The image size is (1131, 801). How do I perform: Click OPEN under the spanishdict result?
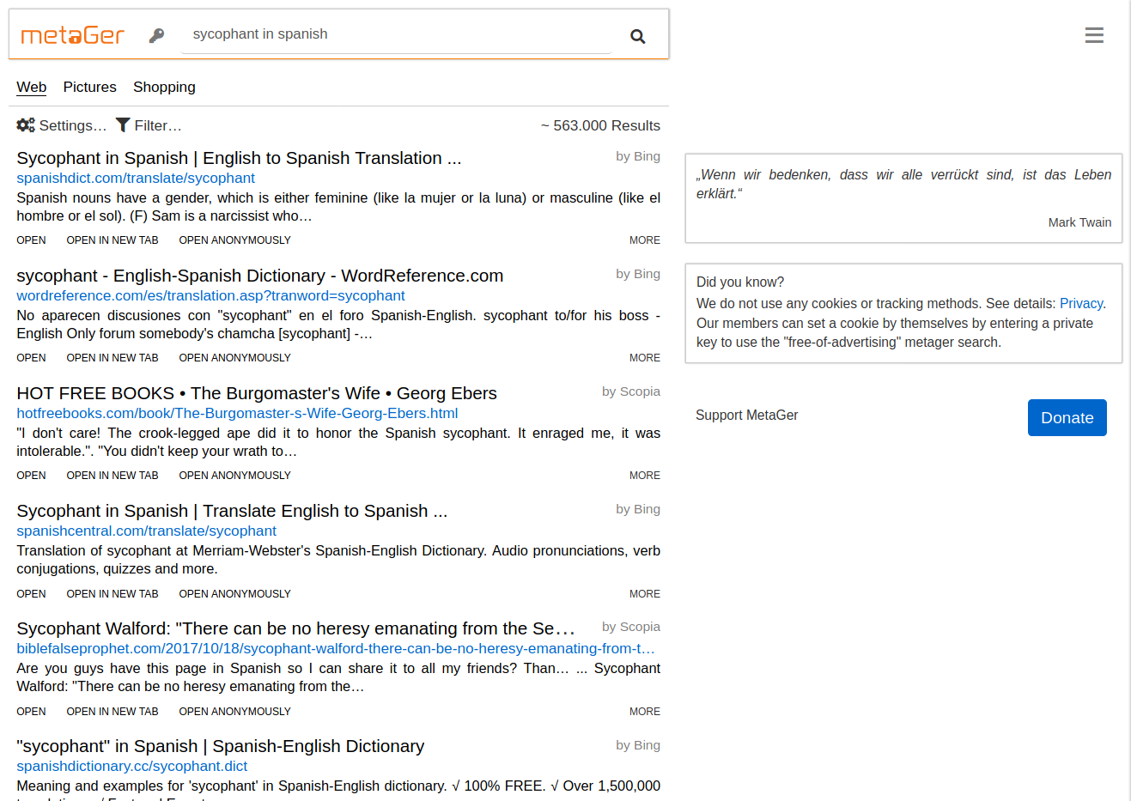pyautogui.click(x=31, y=240)
